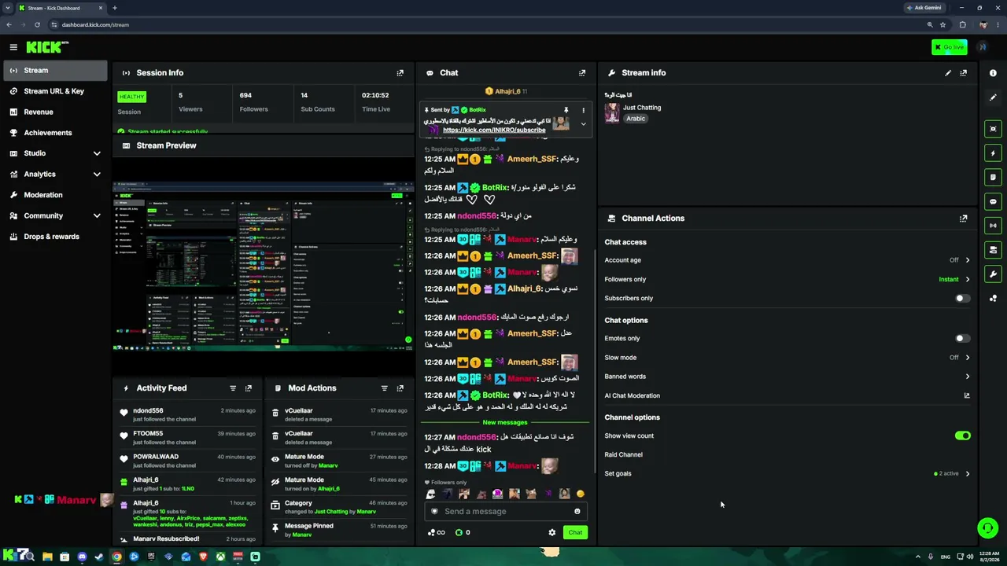Click Raid Channel option

pyautogui.click(x=624, y=455)
